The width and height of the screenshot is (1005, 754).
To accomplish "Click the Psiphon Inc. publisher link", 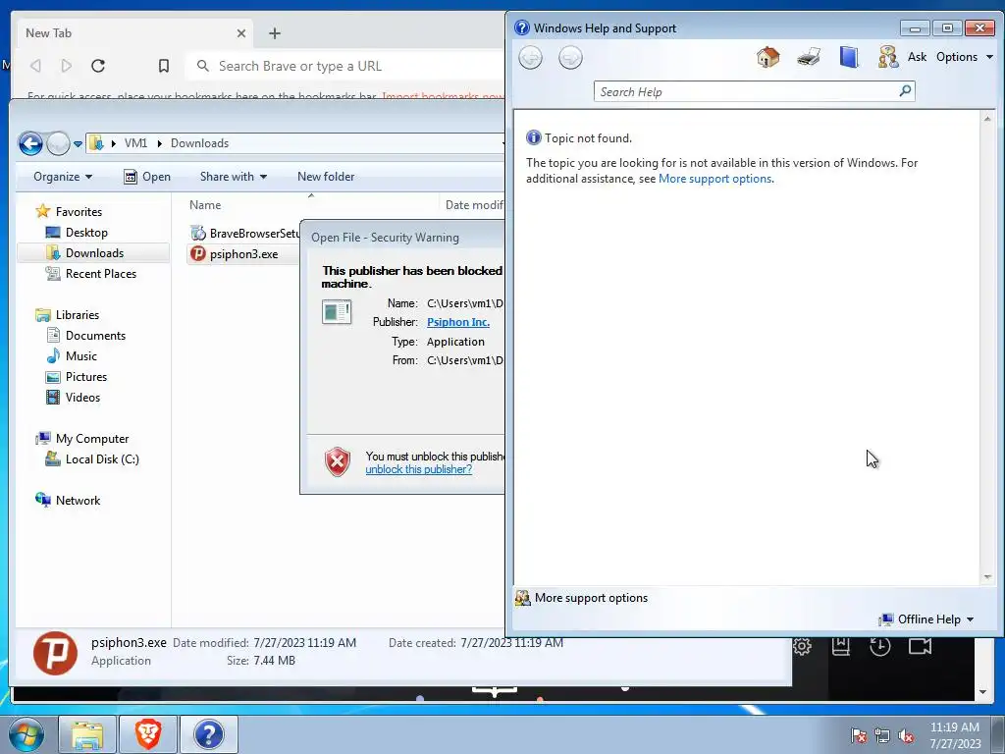I will coord(457,322).
